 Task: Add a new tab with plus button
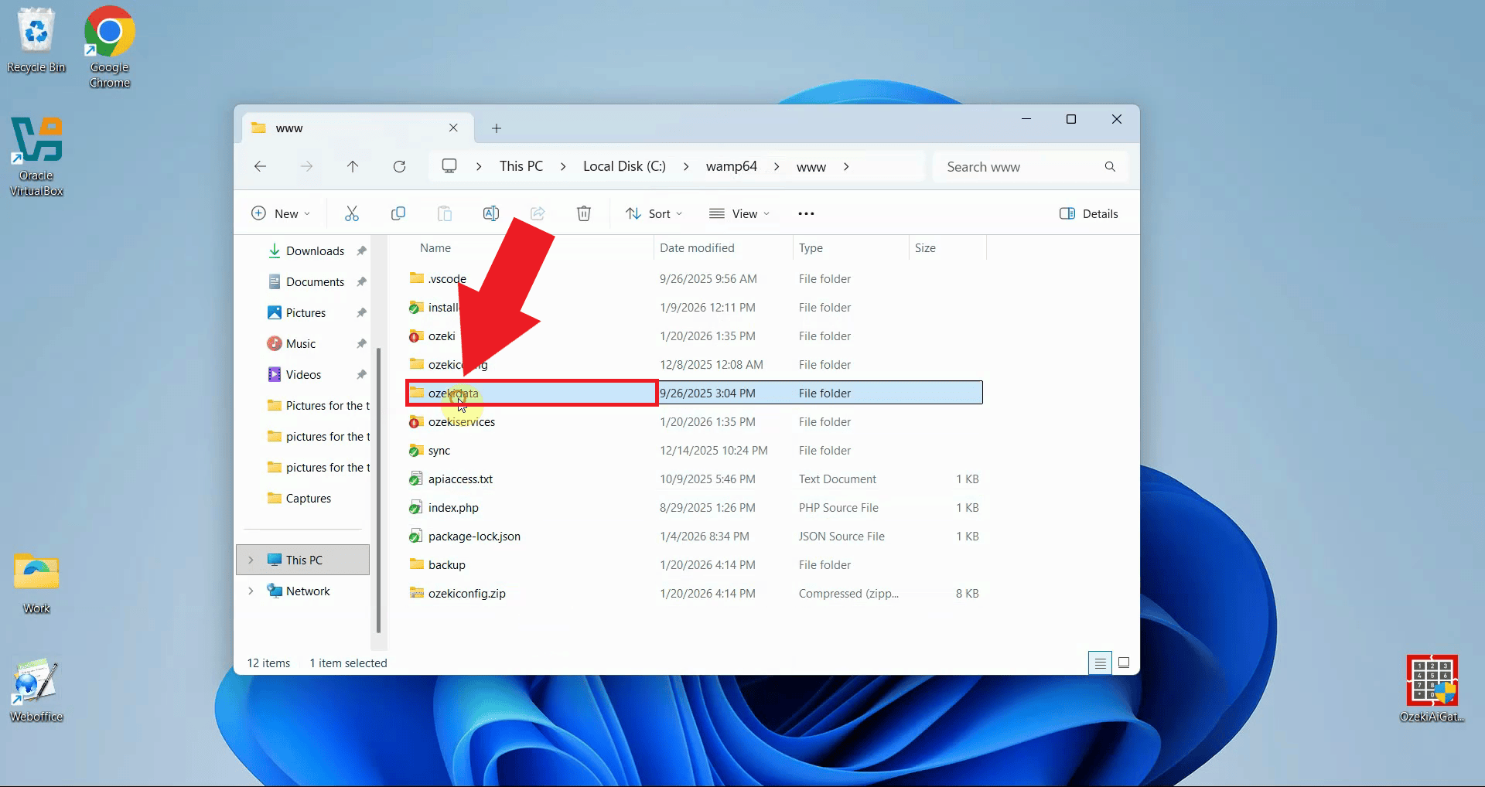[x=497, y=128]
